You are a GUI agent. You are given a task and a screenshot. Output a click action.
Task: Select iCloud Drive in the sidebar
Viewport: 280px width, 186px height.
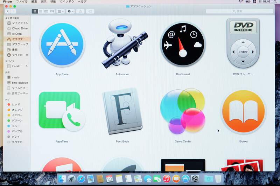[17, 28]
